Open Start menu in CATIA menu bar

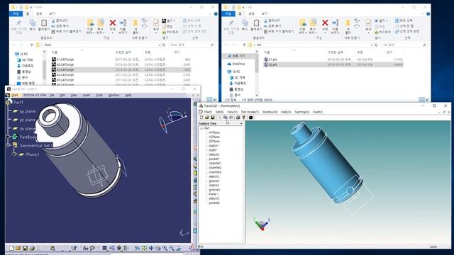(14, 95)
